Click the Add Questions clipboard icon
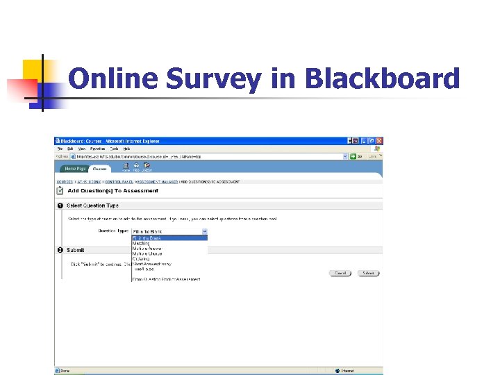The image size is (500, 375). coord(60,191)
